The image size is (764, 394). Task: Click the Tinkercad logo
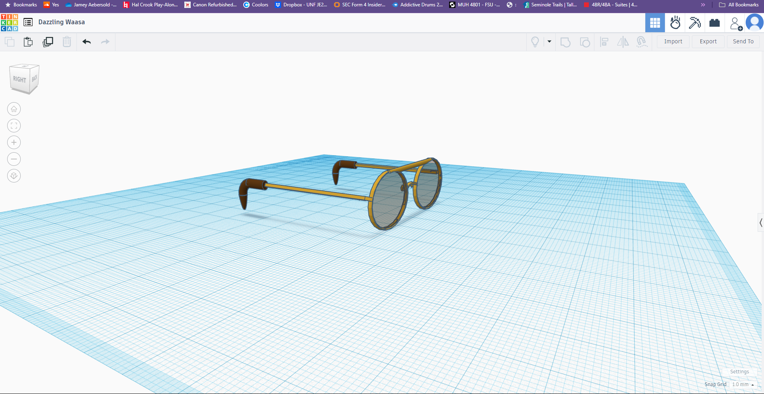tap(10, 22)
